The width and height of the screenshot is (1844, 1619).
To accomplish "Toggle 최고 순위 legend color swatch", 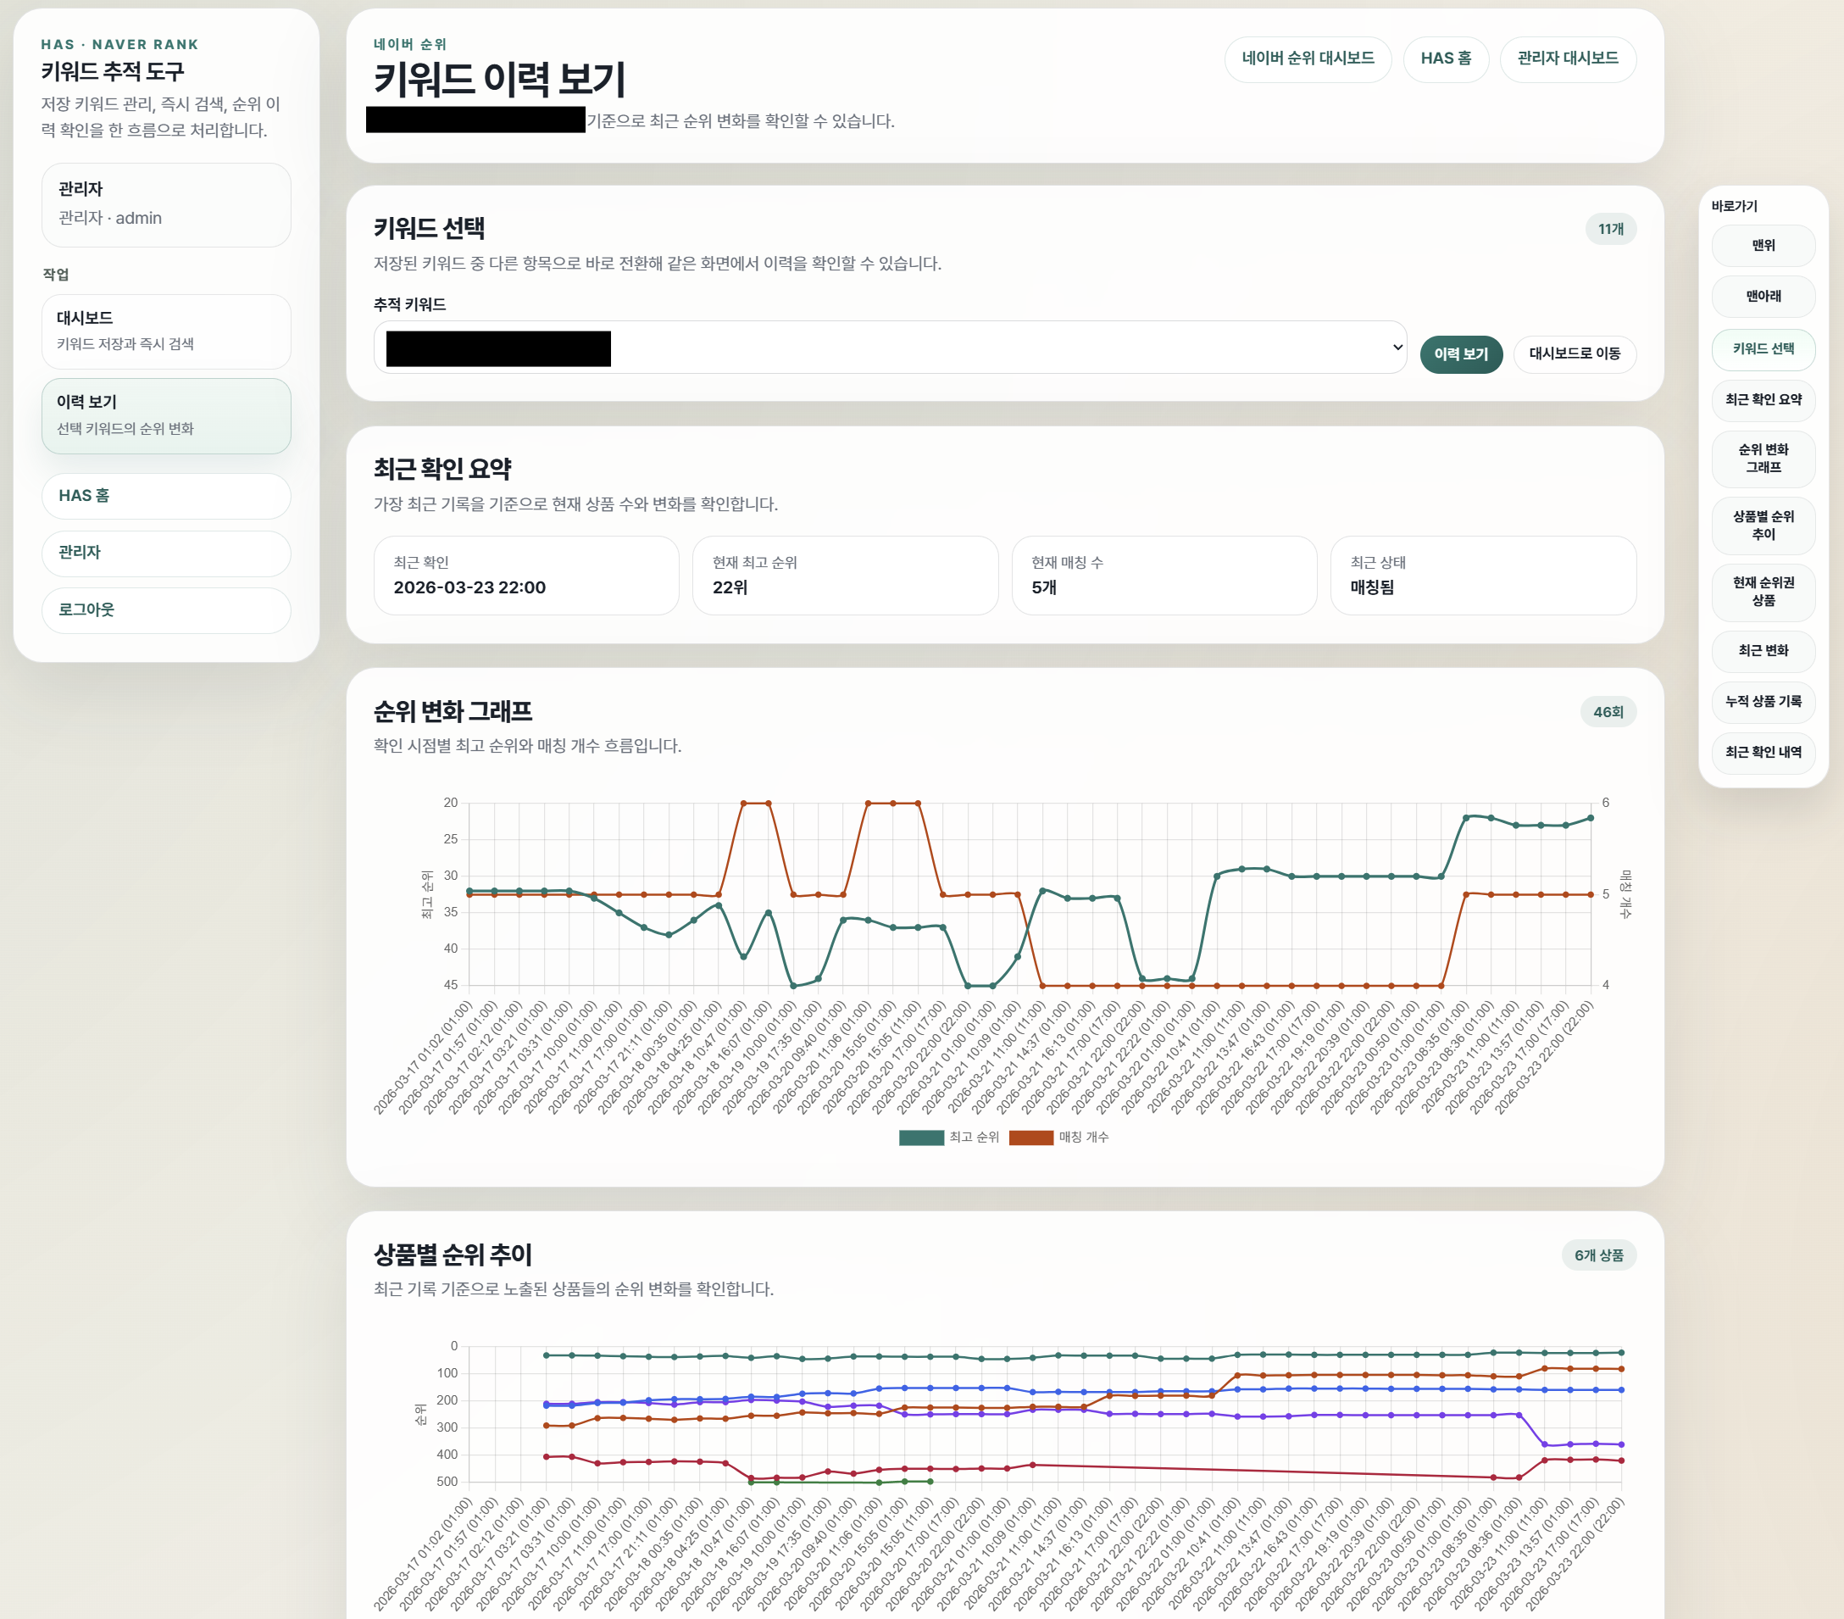I will (x=921, y=1137).
